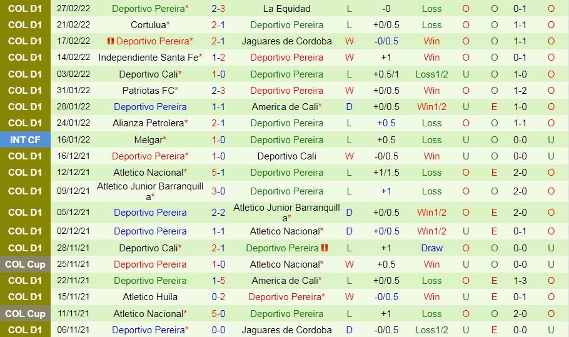Click the red card icon beside Deportivo Pereira, 17/02/22
The image size is (569, 337).
pyautogui.click(x=111, y=41)
